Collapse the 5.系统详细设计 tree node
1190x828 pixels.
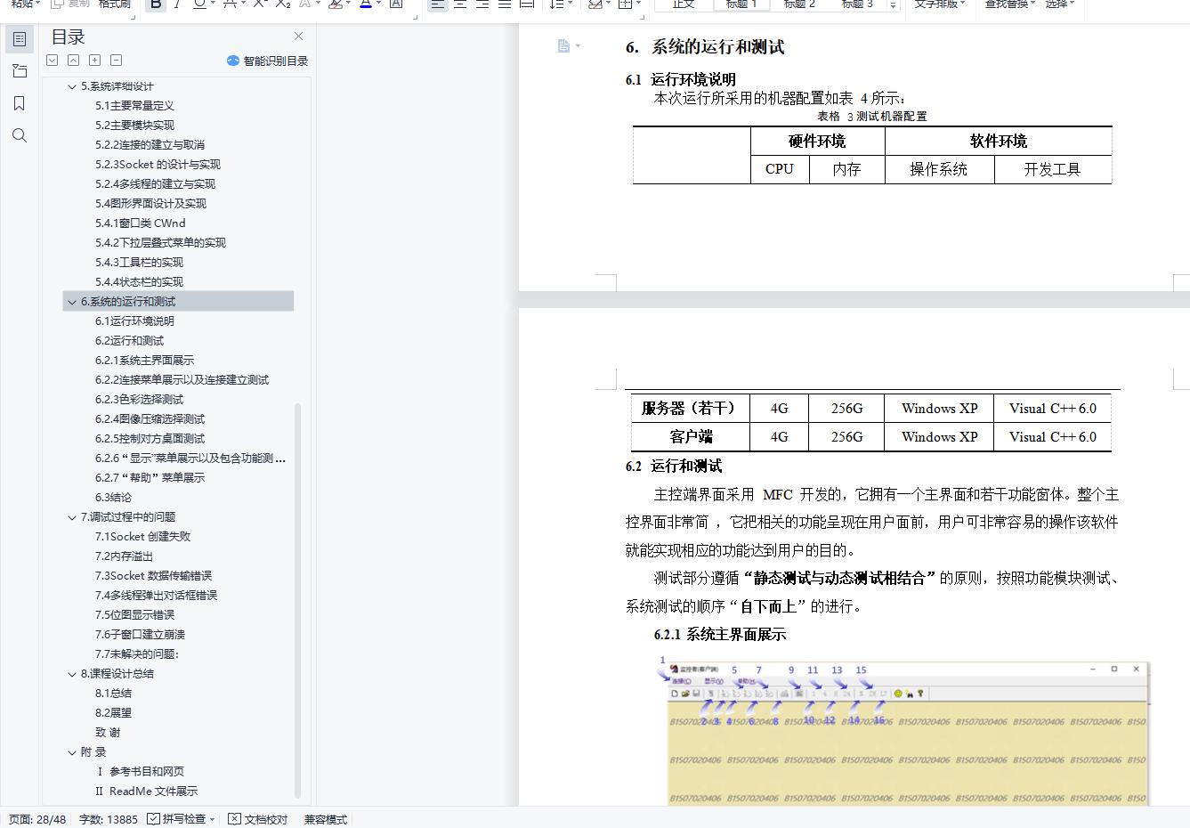click(72, 86)
